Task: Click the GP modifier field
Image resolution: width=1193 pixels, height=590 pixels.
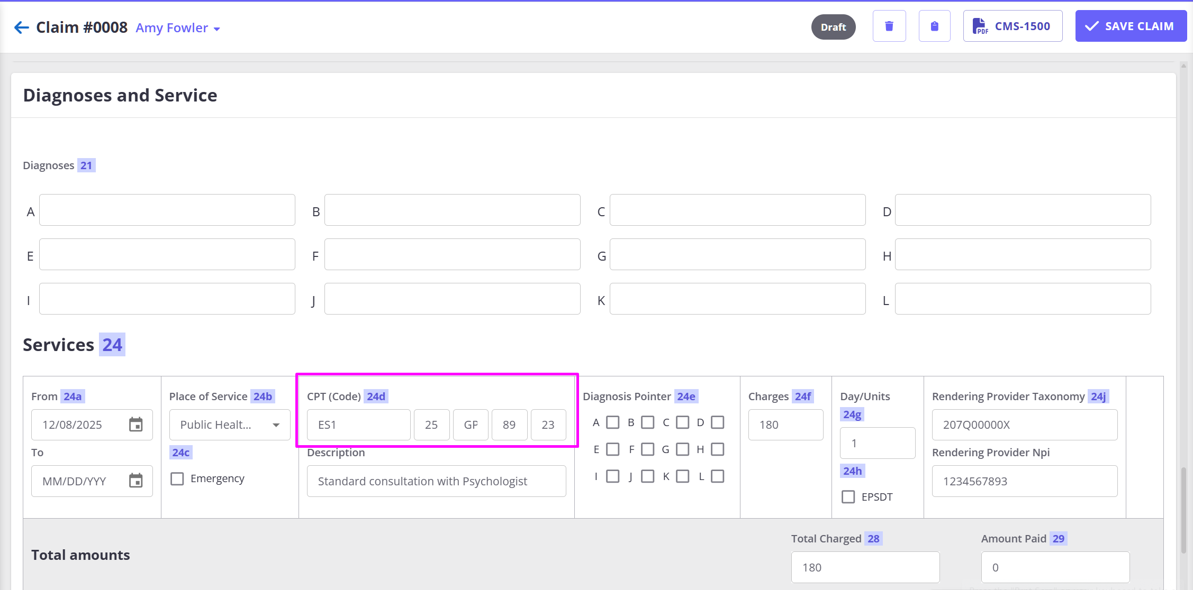Action: pyautogui.click(x=471, y=425)
